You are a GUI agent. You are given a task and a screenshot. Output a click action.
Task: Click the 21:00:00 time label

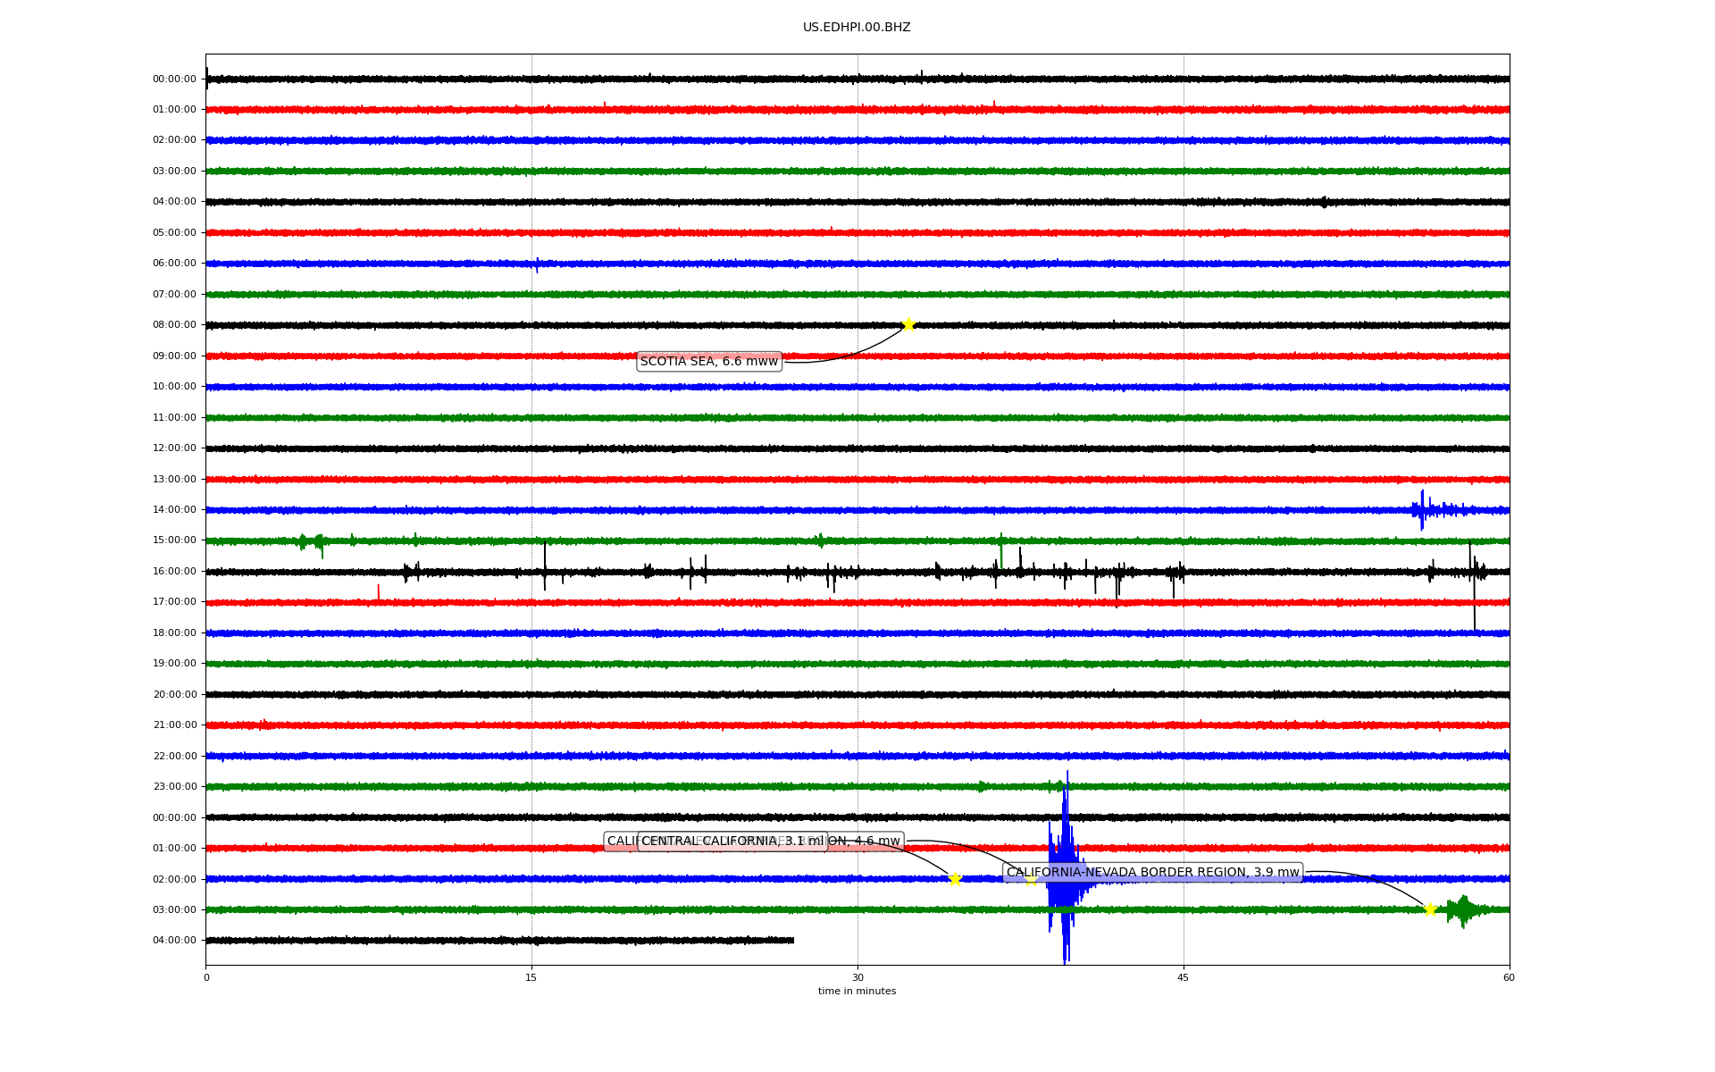click(174, 725)
